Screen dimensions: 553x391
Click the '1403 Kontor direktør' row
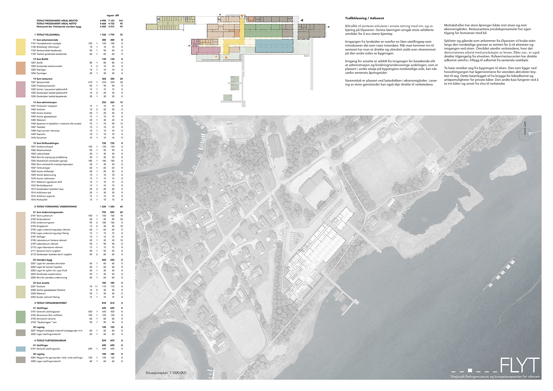click(x=77, y=113)
